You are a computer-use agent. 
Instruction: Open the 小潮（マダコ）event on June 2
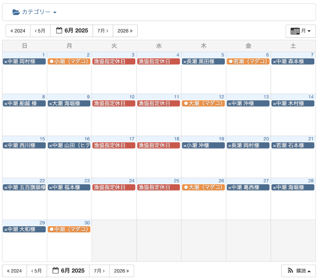[x=69, y=62]
